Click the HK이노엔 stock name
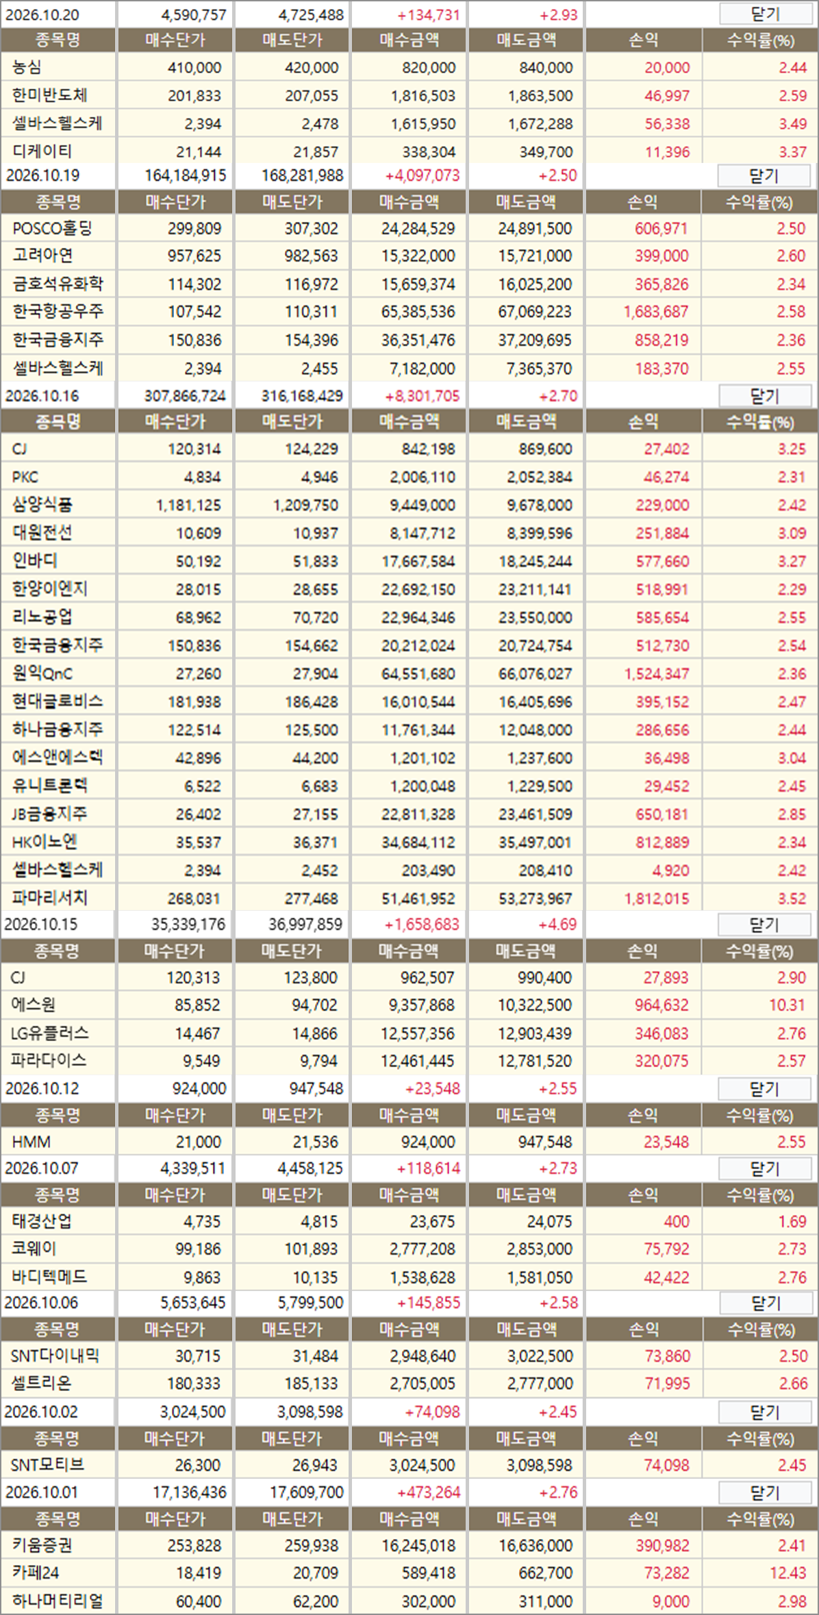 tap(45, 842)
